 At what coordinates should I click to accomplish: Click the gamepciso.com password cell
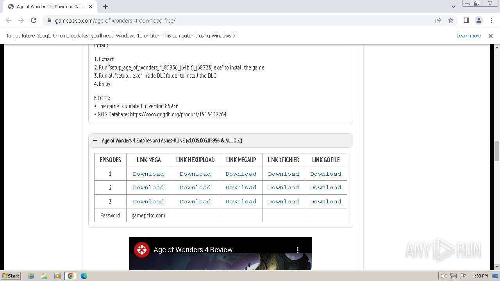[148, 215]
